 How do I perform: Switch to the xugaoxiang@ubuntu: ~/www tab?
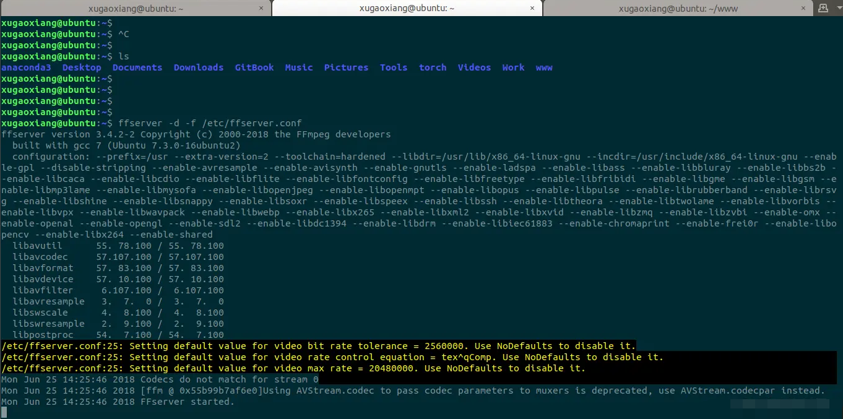[678, 8]
